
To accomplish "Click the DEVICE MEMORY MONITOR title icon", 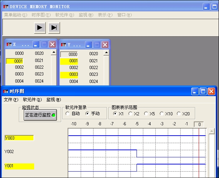I will (x=6, y=7).
